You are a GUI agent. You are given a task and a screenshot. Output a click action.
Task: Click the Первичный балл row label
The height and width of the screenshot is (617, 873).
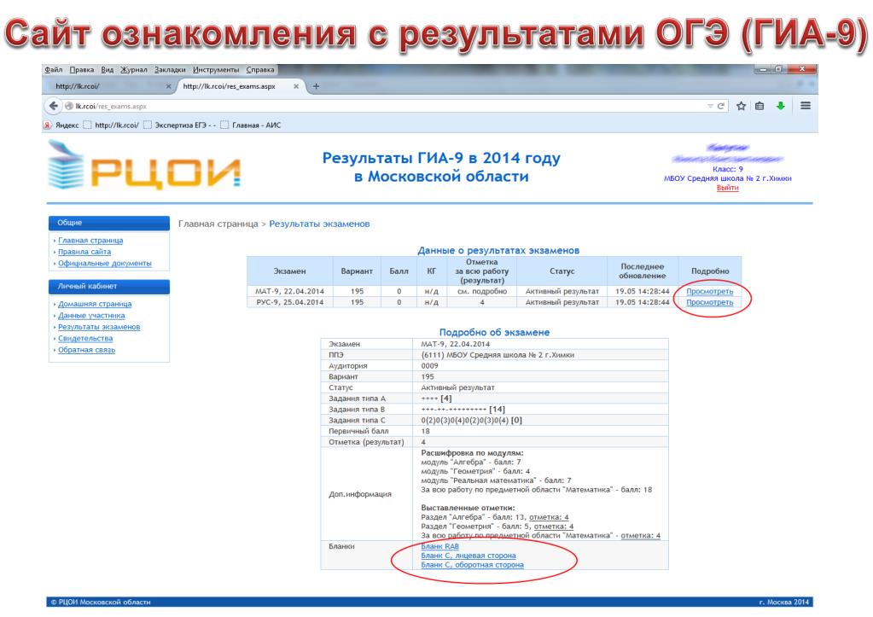[358, 432]
